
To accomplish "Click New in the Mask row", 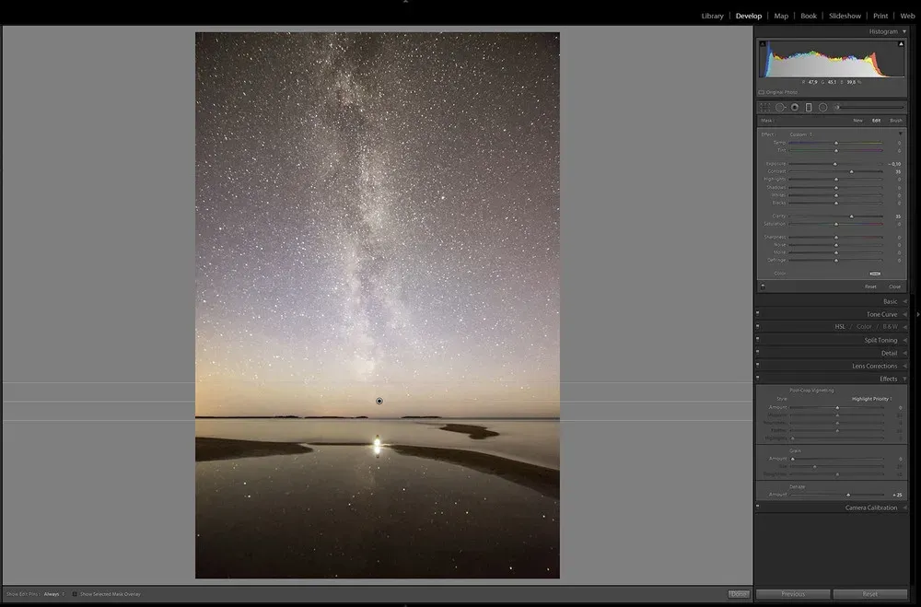I will coord(857,121).
